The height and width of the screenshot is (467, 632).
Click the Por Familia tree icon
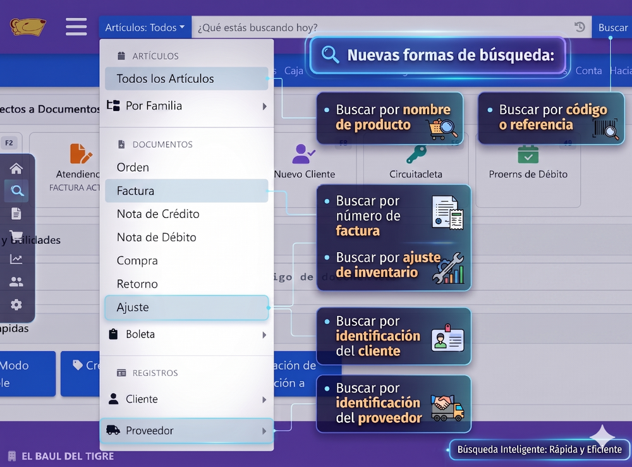(113, 106)
